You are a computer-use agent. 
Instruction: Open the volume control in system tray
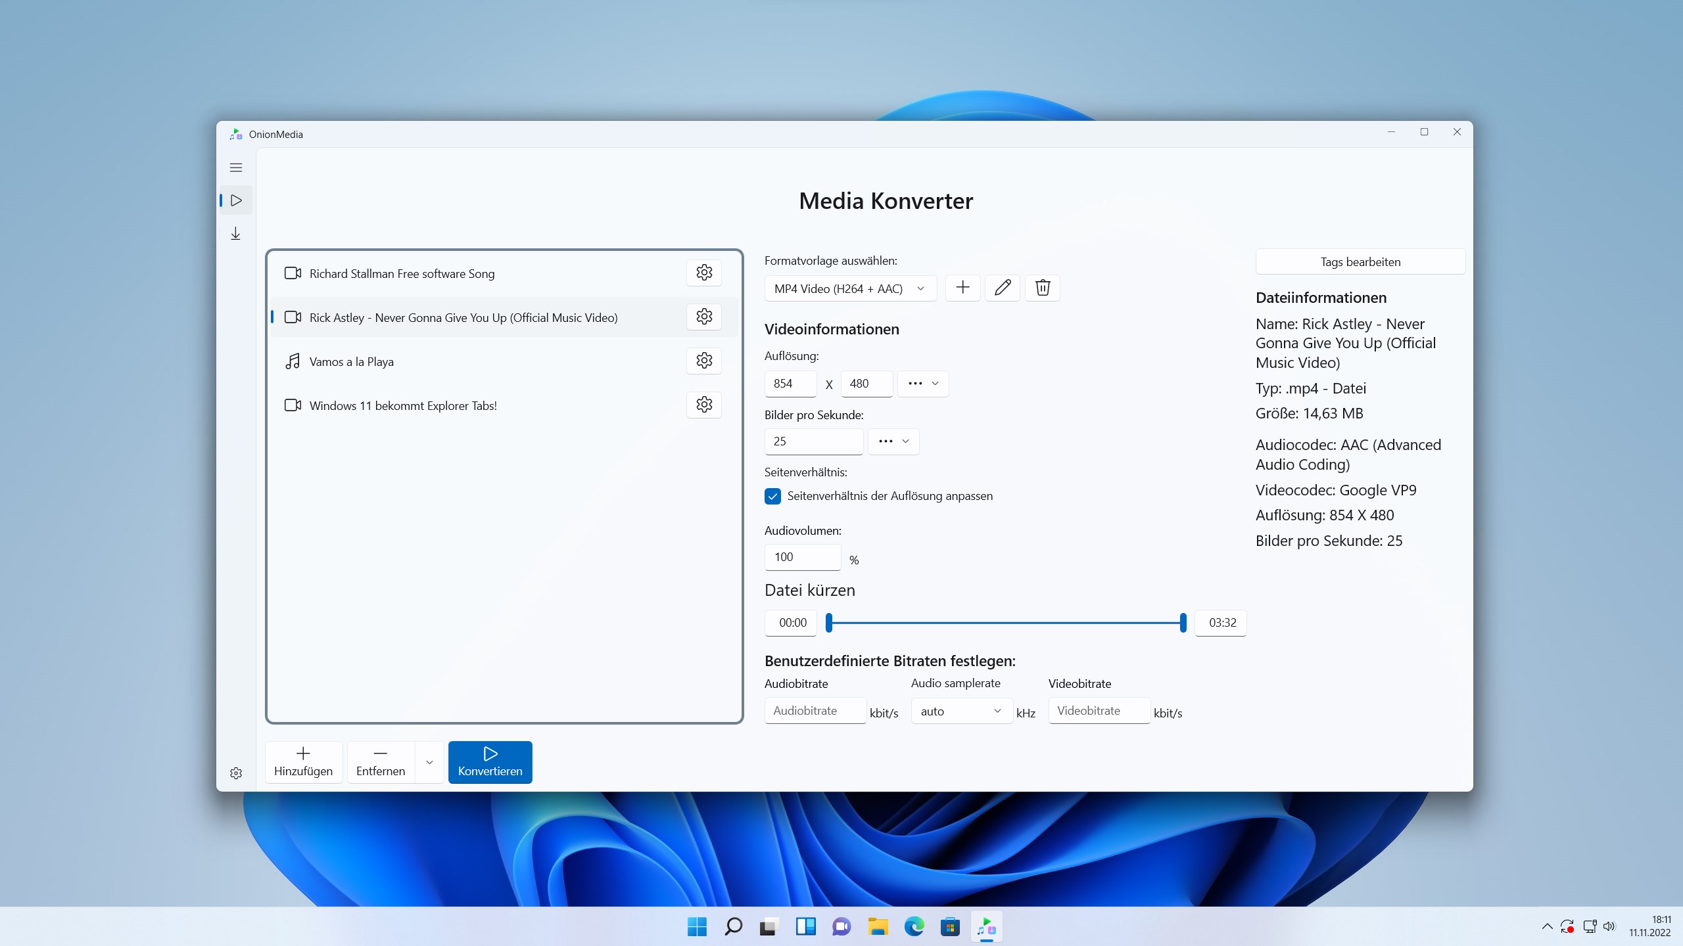pos(1609,927)
